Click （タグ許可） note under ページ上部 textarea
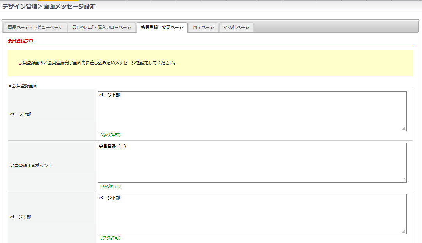 pos(110,135)
